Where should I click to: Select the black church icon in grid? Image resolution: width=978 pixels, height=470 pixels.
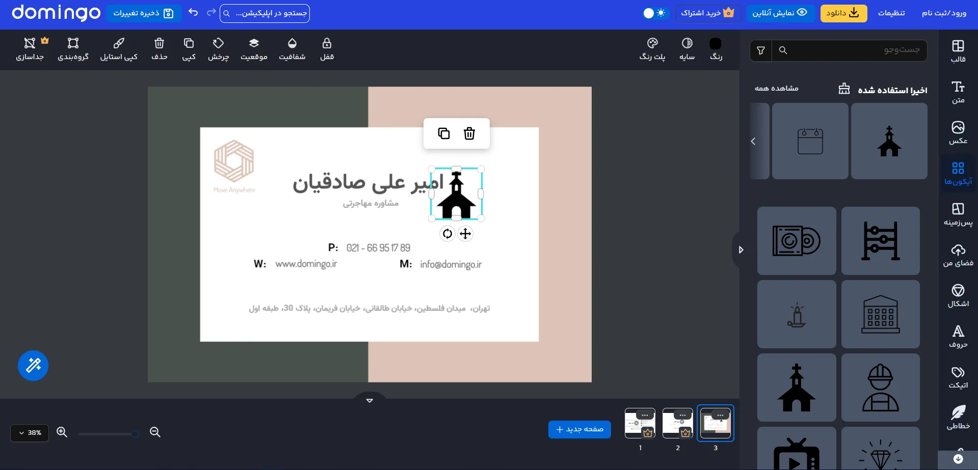tap(797, 388)
